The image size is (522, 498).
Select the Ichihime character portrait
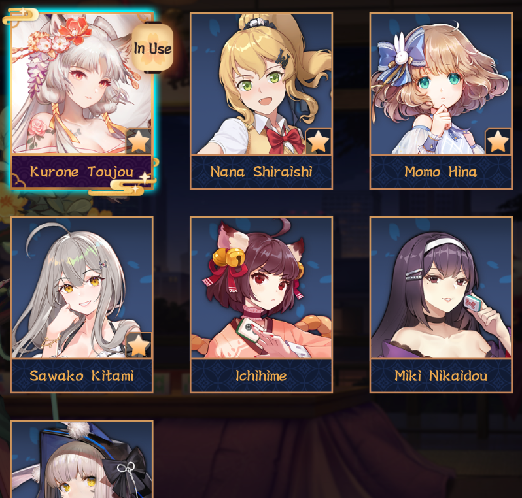262,288
